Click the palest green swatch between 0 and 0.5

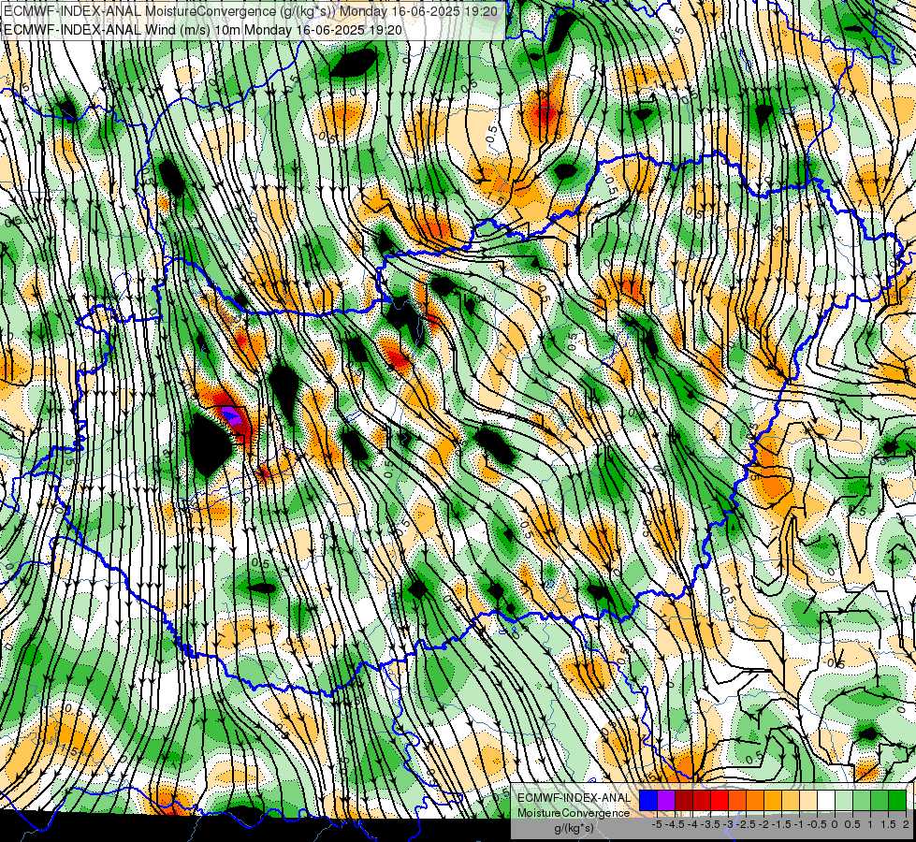844,801
